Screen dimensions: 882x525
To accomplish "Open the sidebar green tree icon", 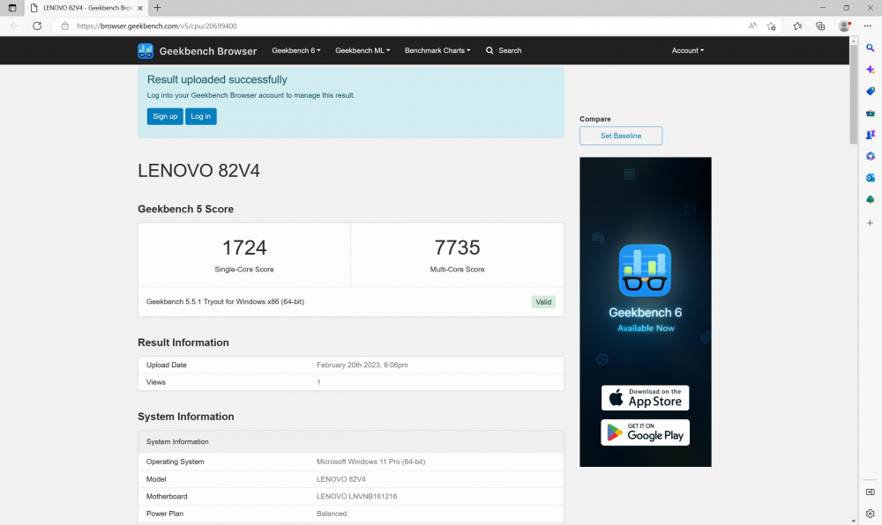I will 871,199.
